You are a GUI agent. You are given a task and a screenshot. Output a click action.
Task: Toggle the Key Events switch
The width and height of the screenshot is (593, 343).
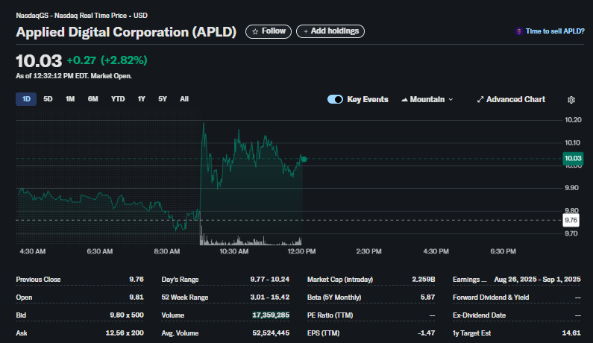point(335,99)
